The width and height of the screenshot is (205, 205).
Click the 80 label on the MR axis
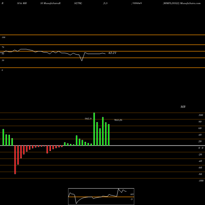pyautogui.click(x=200, y=122)
